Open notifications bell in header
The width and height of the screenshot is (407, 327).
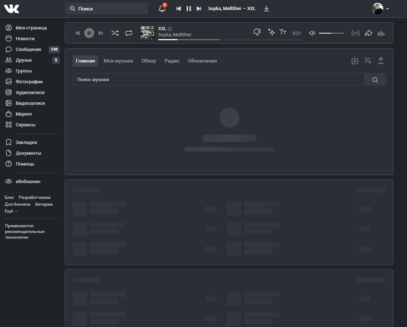tap(162, 9)
